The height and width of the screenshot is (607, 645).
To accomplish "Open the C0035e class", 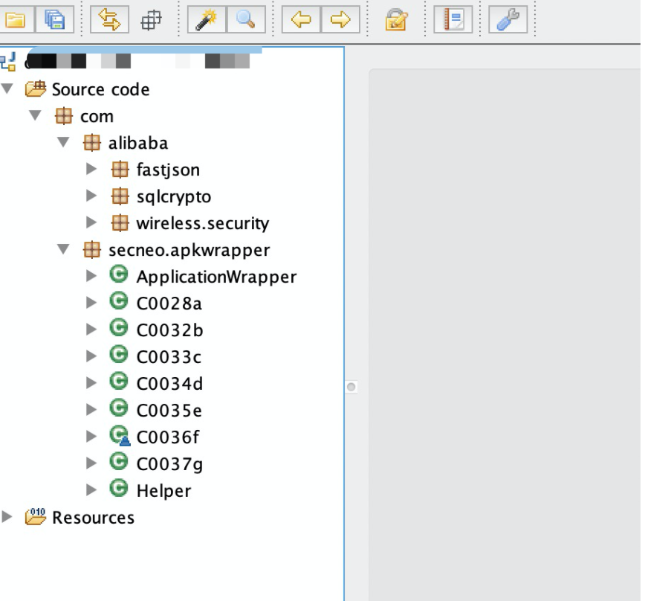I will click(x=169, y=411).
